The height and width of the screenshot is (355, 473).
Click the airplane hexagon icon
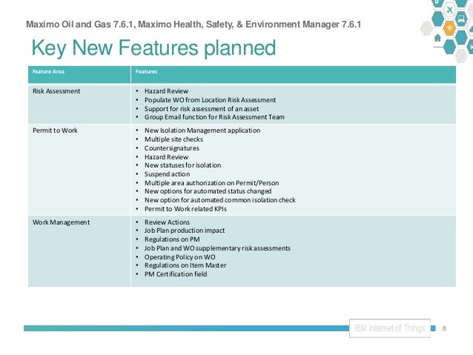point(449,10)
